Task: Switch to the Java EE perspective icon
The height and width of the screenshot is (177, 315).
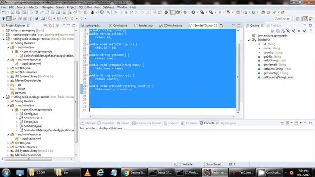Action: click(305, 19)
